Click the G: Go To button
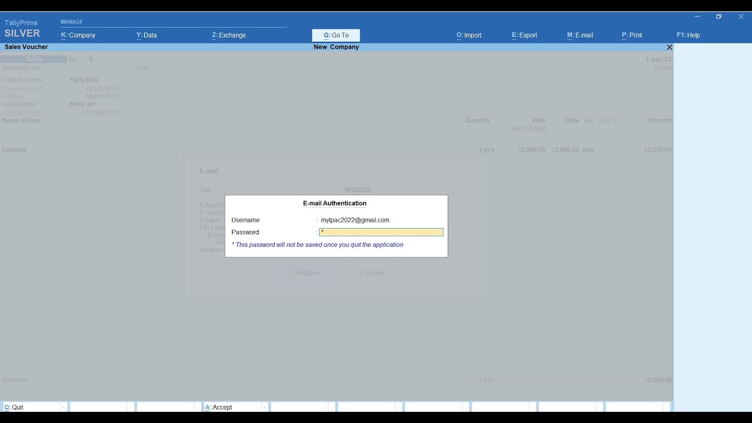 (x=336, y=35)
